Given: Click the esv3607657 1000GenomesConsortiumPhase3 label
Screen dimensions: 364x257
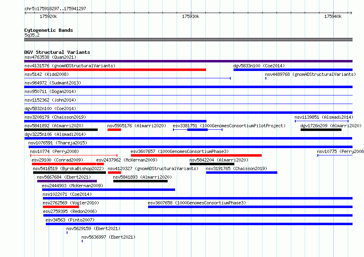Looking at the screenshot, I should [x=180, y=151].
